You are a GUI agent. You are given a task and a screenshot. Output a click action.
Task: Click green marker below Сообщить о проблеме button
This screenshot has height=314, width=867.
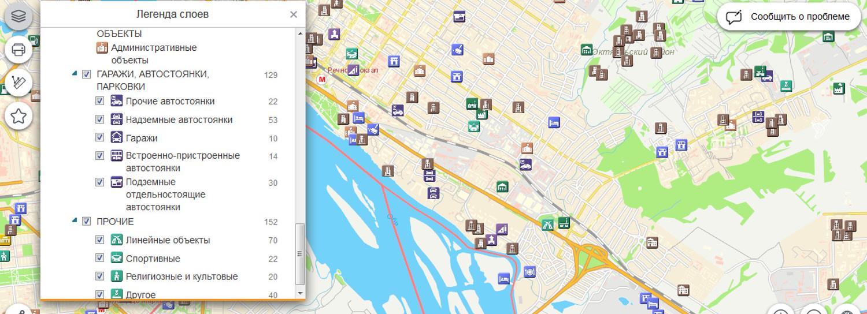click(828, 36)
